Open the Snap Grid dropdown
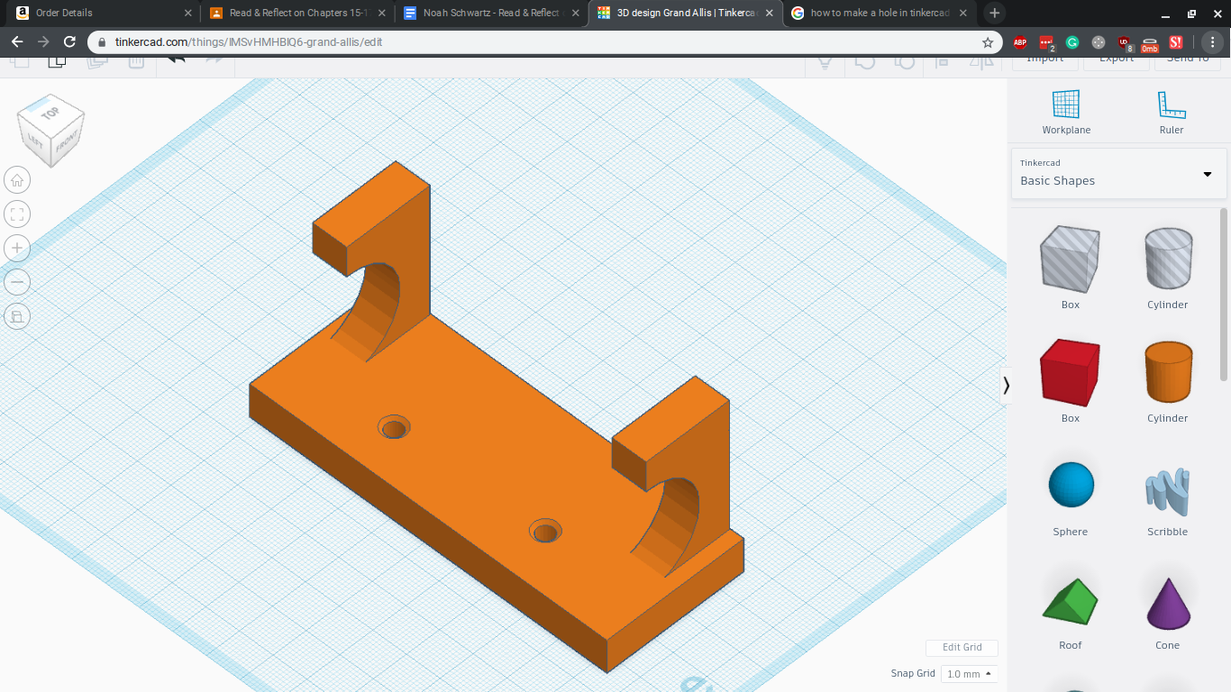The height and width of the screenshot is (692, 1231). click(968, 673)
